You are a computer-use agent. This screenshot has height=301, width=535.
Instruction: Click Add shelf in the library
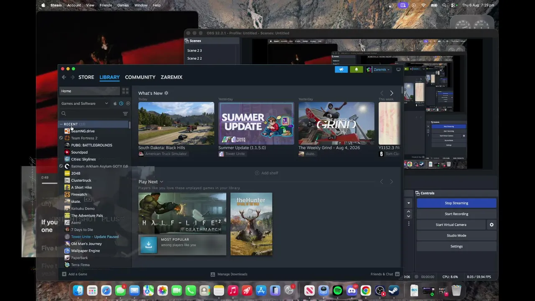(266, 173)
